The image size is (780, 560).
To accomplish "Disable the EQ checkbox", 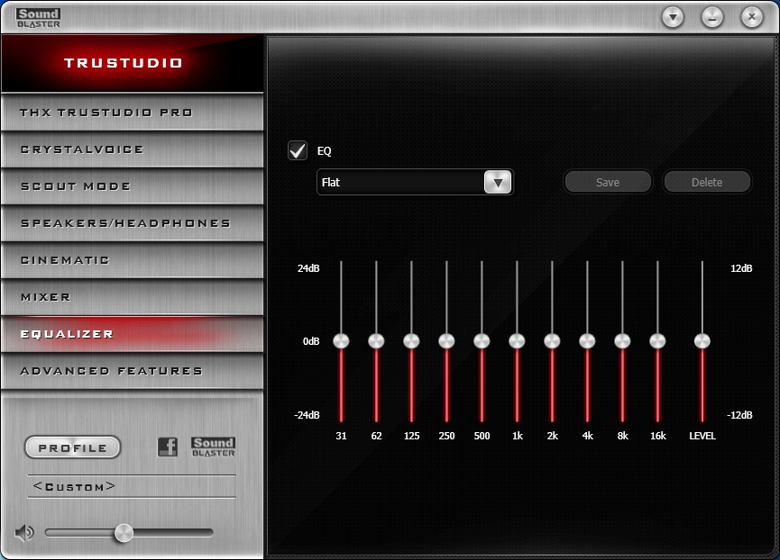I will pyautogui.click(x=298, y=150).
